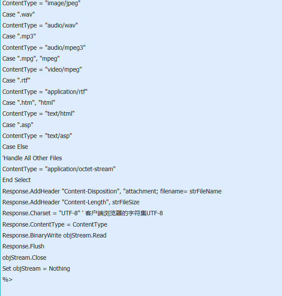Viewport: 282px width, 296px height.
Task: Click the "video/mpeg" ContentType line
Action: [42, 70]
